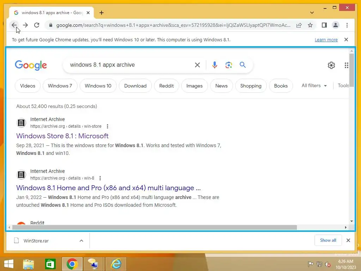The width and height of the screenshot is (361, 271).
Task: Open Google quick settings gear
Action: coord(331,65)
